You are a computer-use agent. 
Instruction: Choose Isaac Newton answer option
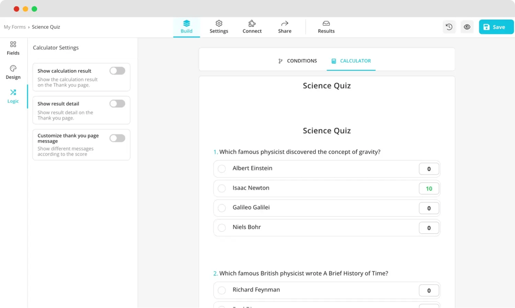click(222, 189)
